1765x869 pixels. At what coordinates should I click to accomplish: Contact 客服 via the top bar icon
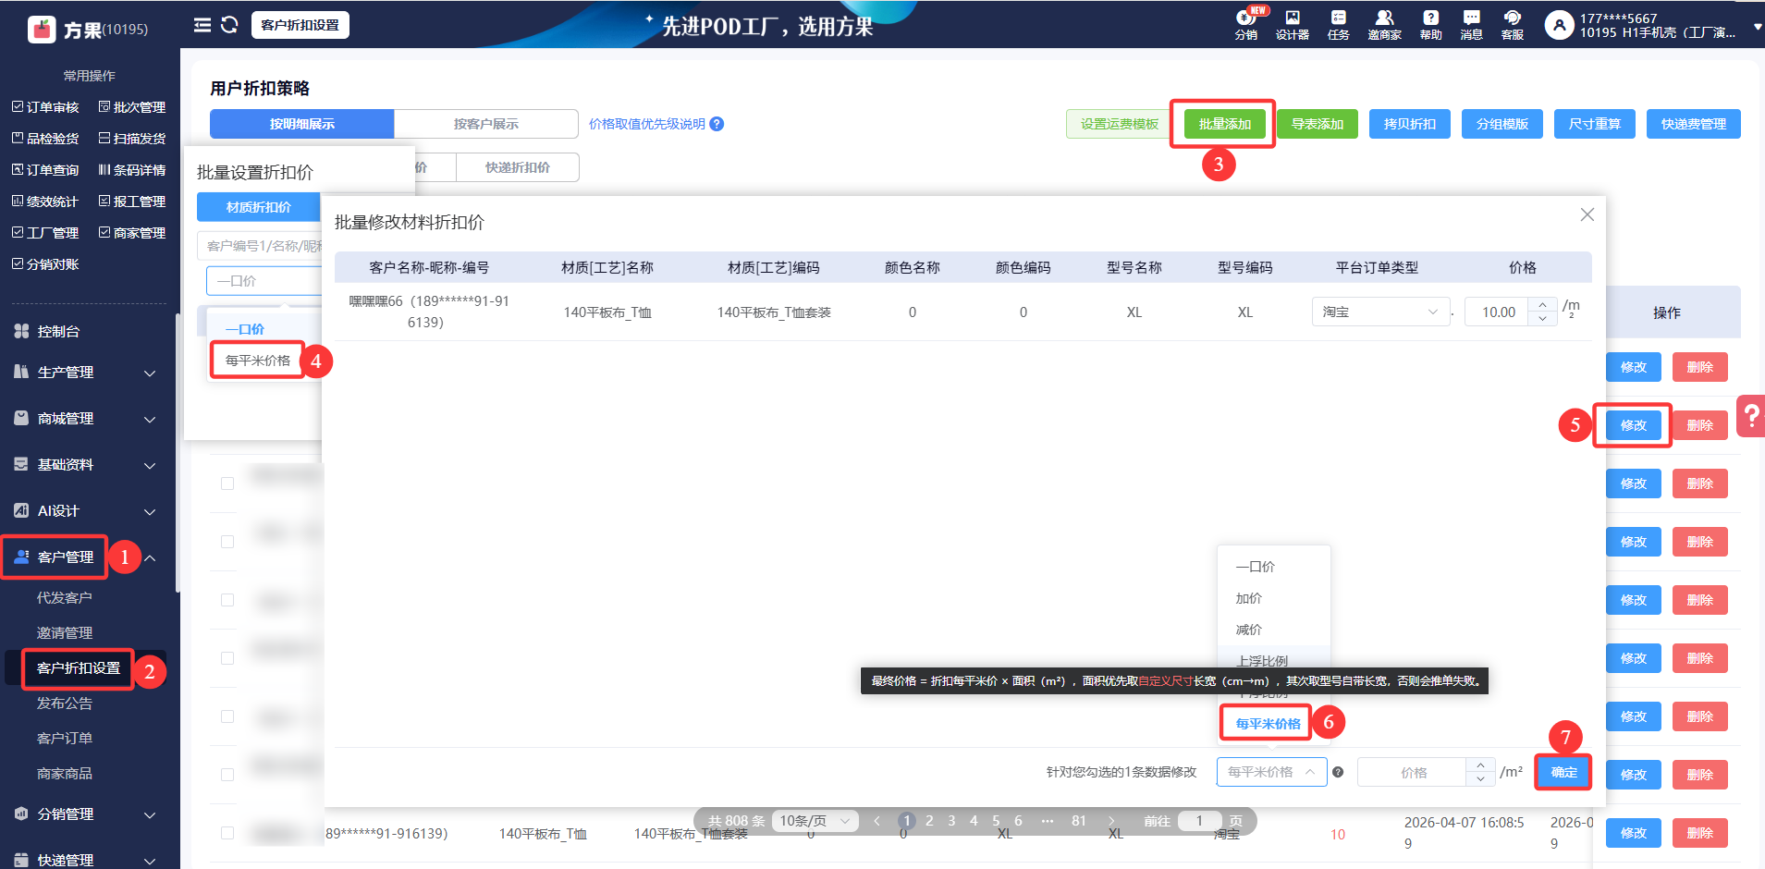click(x=1513, y=25)
